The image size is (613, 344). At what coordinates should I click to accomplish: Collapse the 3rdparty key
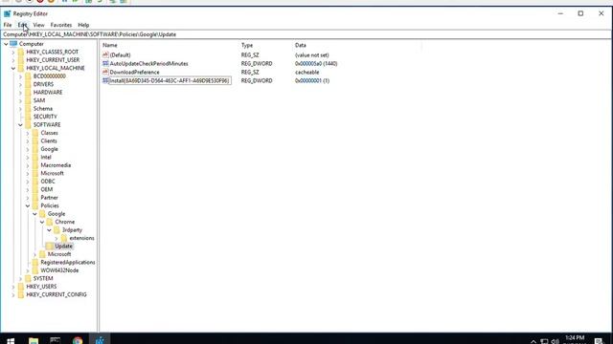[49, 230]
